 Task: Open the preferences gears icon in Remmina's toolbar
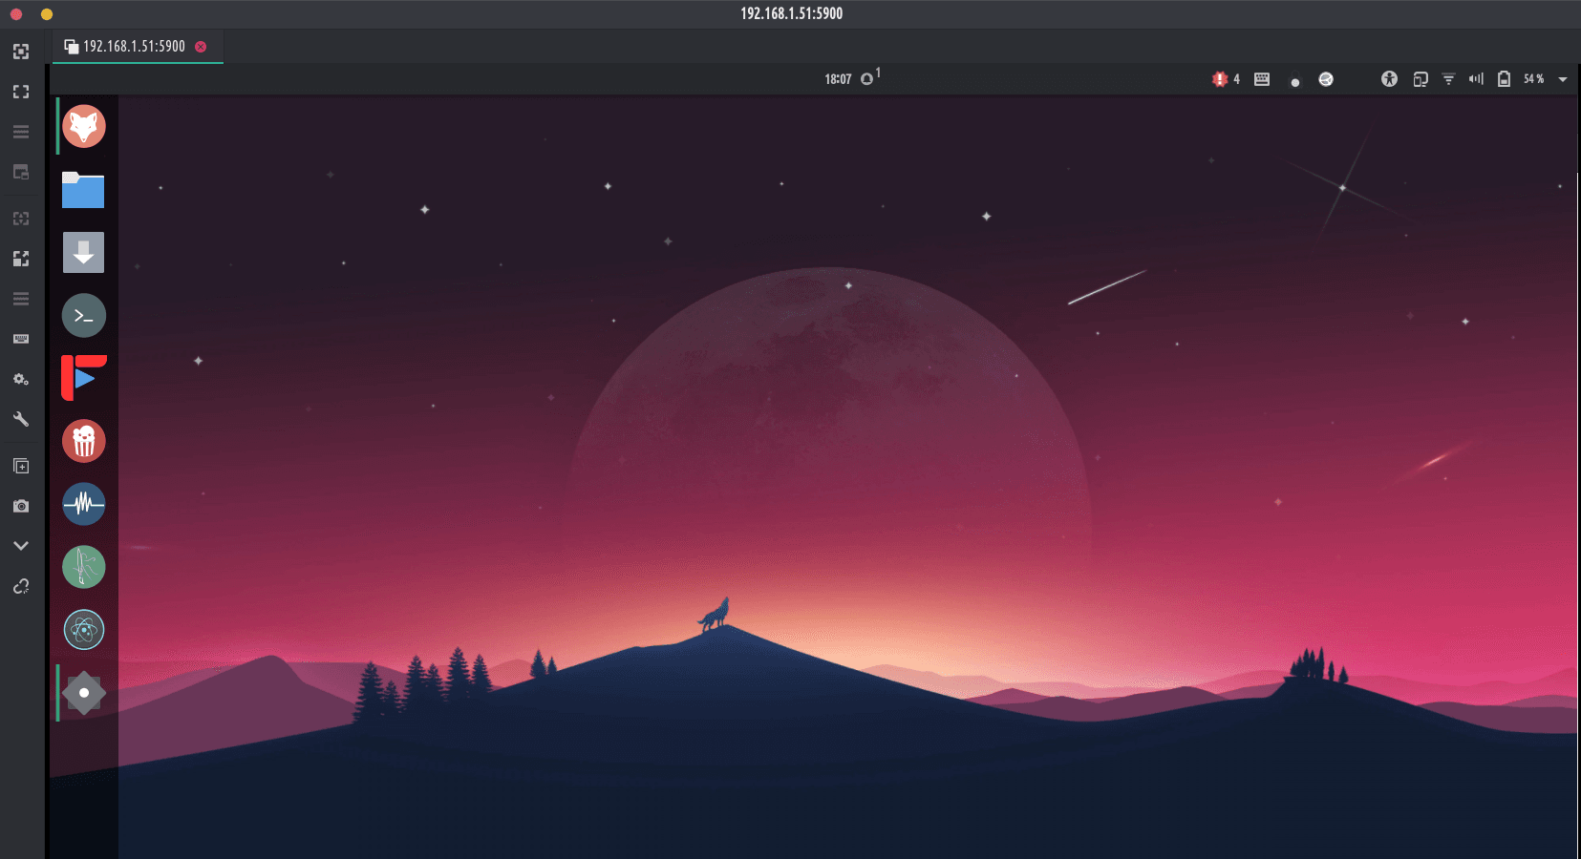coord(21,379)
